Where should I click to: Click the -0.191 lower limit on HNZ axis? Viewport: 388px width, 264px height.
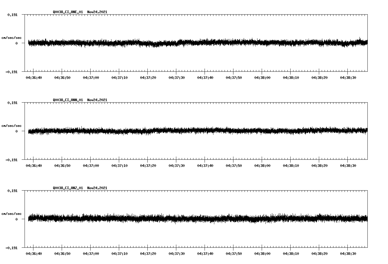(x=11, y=248)
